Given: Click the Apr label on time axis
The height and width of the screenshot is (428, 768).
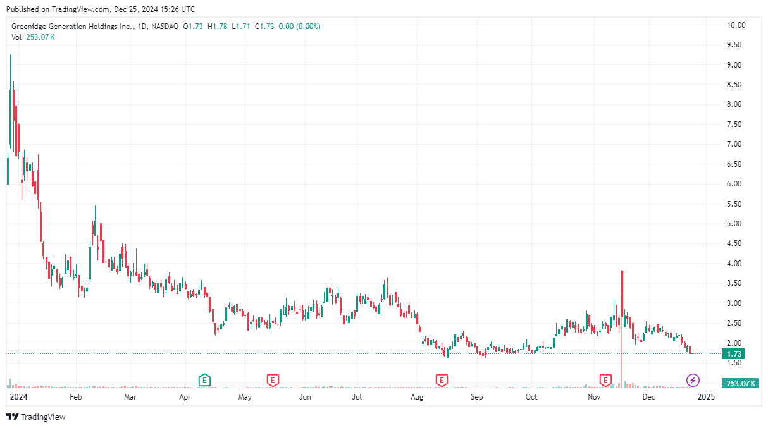Looking at the screenshot, I should 185,397.
